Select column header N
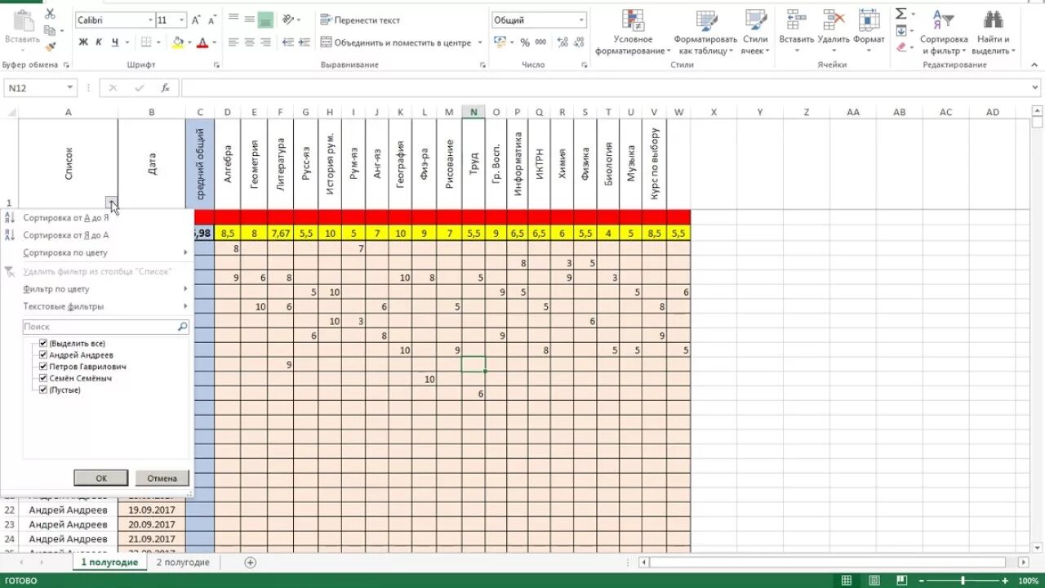Image resolution: width=1045 pixels, height=588 pixels. (473, 112)
